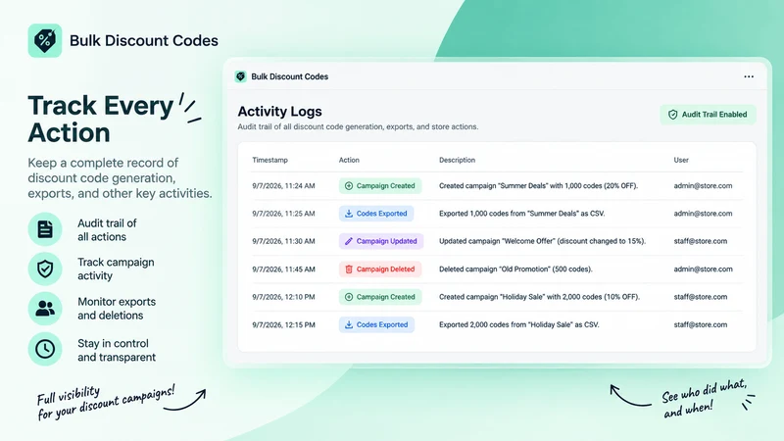
Task: Click Codes Exported badge at 11:25 AM
Action: [376, 214]
